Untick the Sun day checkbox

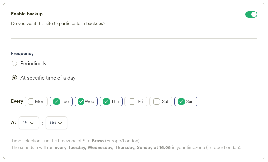(x=181, y=102)
